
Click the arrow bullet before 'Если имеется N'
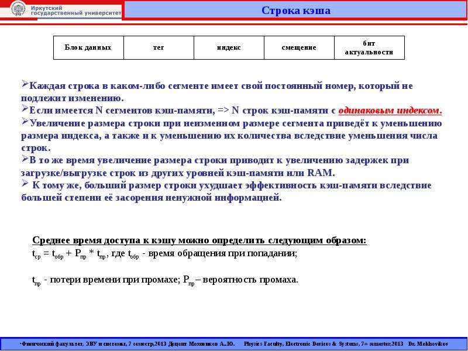(x=25, y=109)
